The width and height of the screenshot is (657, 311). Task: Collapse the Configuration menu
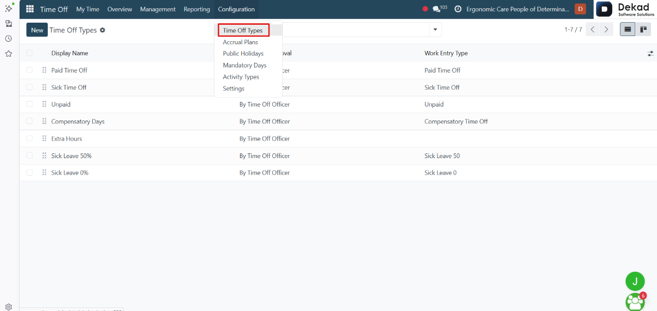(236, 9)
